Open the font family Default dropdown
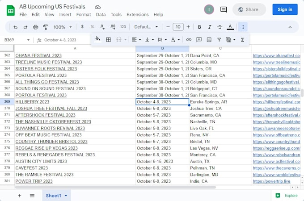304x201 pixels. [146, 27]
